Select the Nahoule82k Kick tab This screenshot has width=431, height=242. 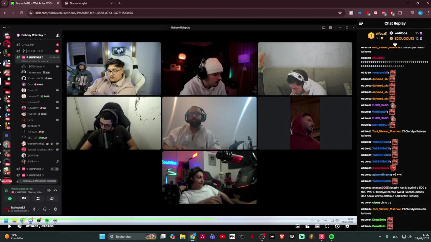(34, 3)
